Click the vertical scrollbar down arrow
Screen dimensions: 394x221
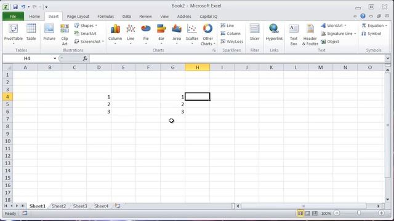388,200
